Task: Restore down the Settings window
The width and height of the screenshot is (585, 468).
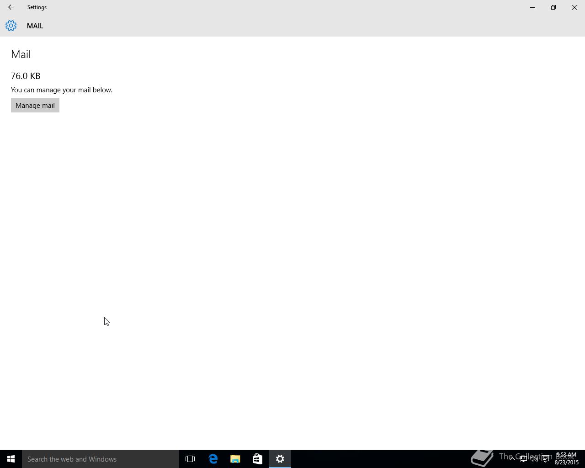Action: tap(553, 7)
